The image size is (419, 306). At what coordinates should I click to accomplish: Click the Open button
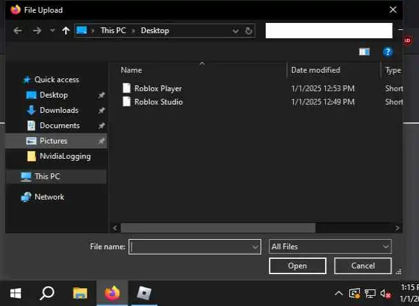click(298, 266)
